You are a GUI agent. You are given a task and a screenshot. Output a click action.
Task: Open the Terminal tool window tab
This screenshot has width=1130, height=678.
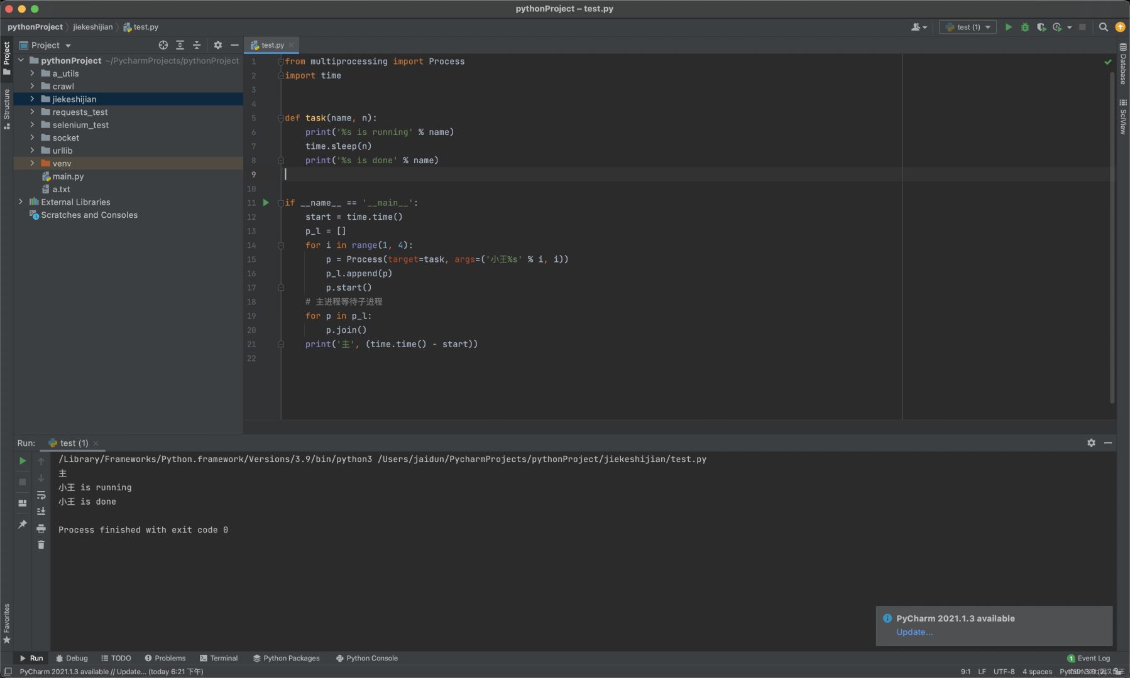(218, 658)
